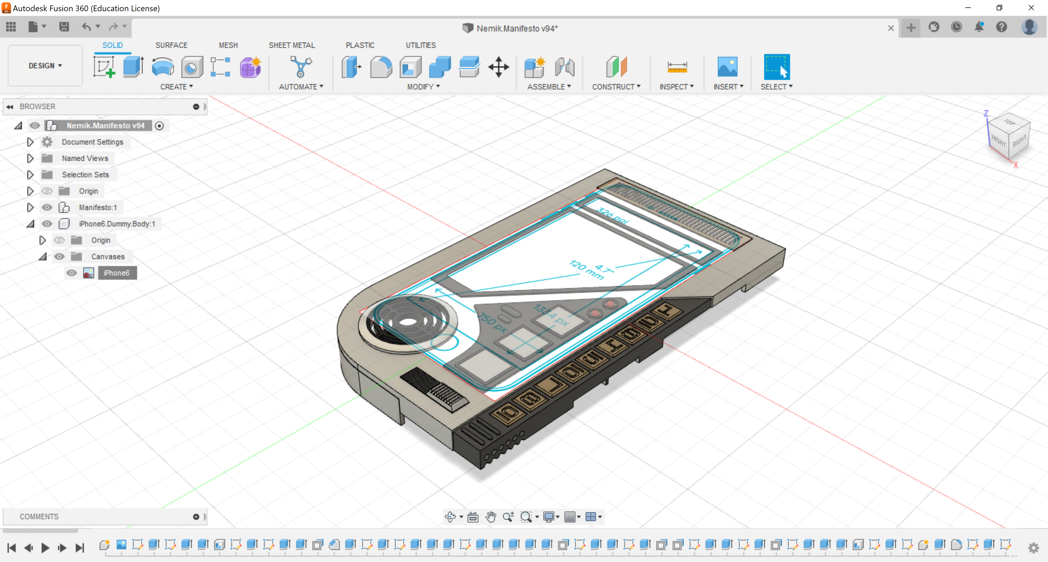Select the Midplane construct tool
The width and height of the screenshot is (1048, 562).
[x=616, y=67]
